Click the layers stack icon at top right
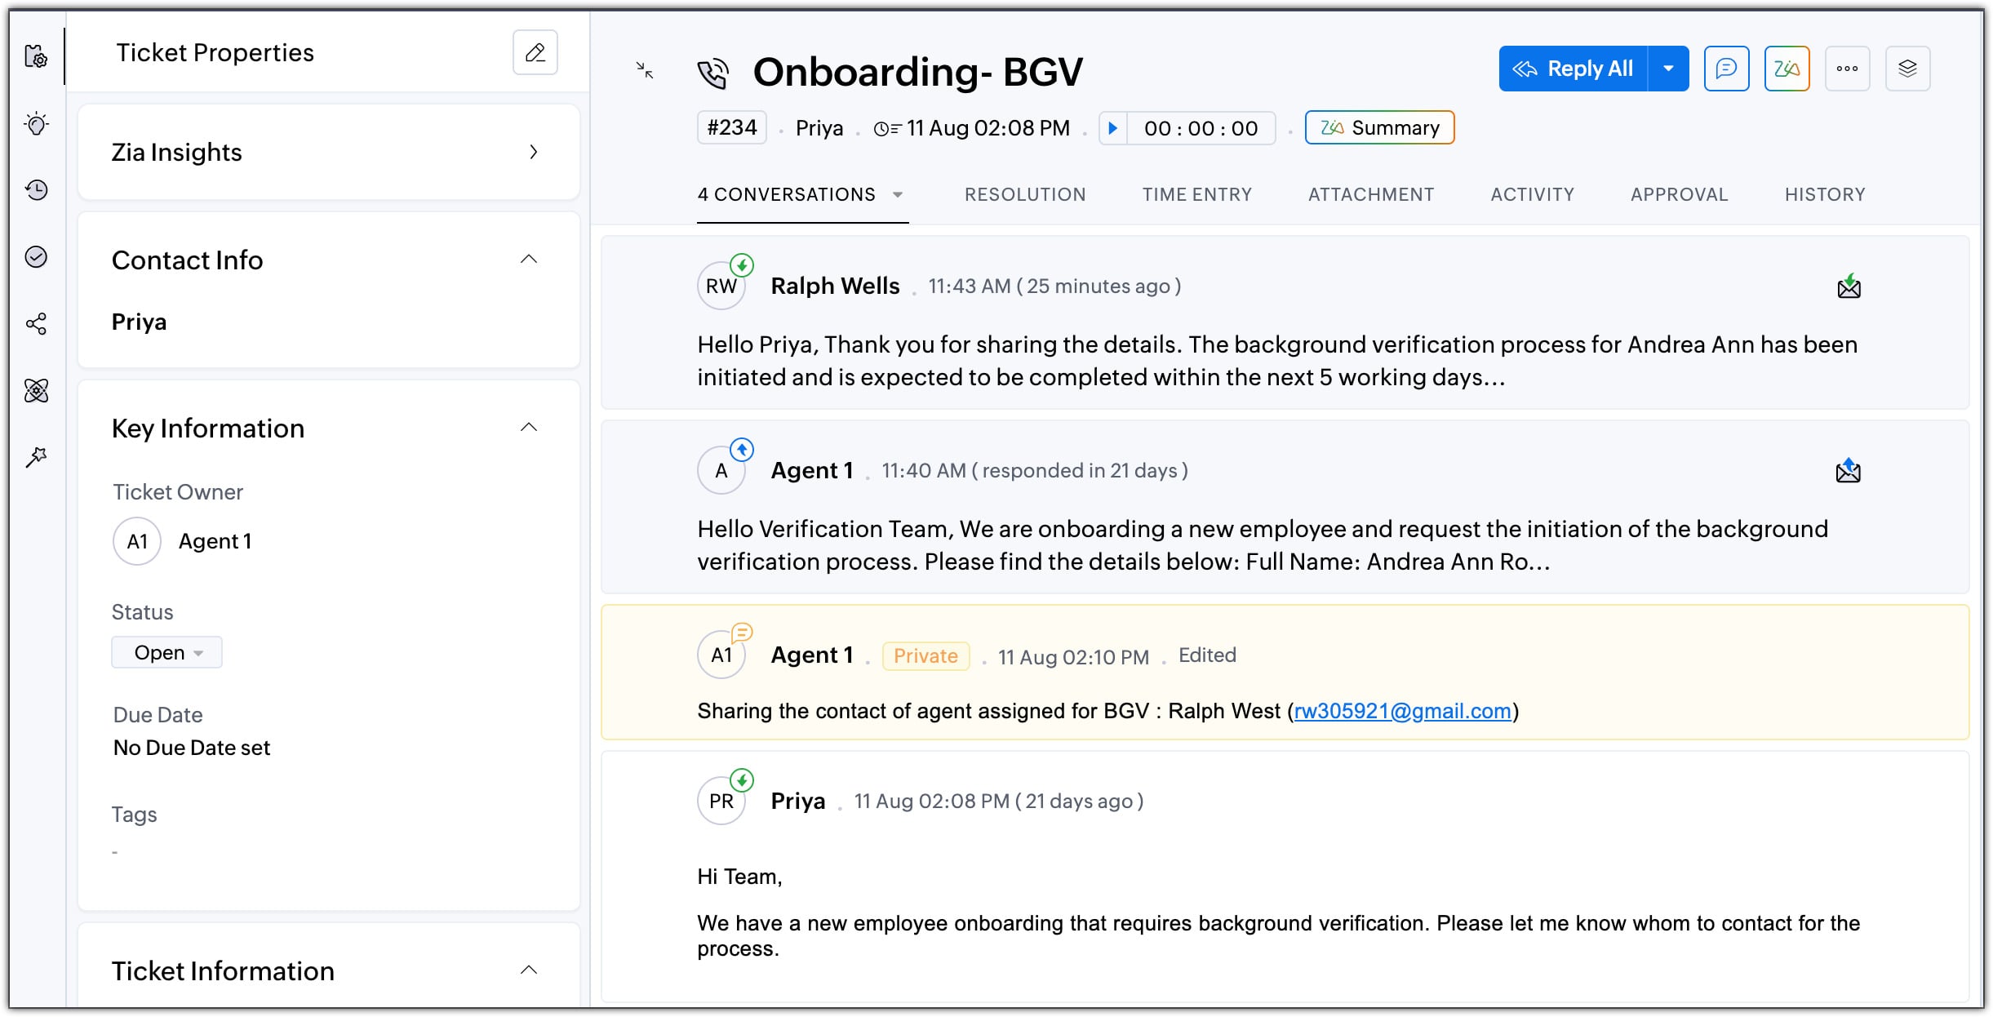1993x1017 pixels. pos(1907,69)
